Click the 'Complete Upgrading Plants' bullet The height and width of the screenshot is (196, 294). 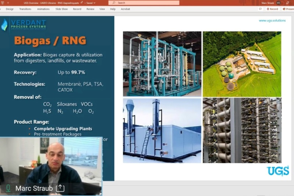pos(63,128)
